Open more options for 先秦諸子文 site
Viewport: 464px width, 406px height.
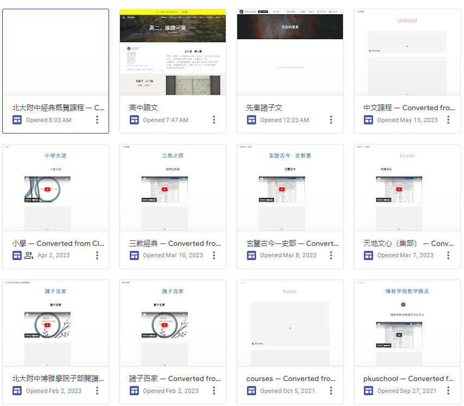[331, 120]
